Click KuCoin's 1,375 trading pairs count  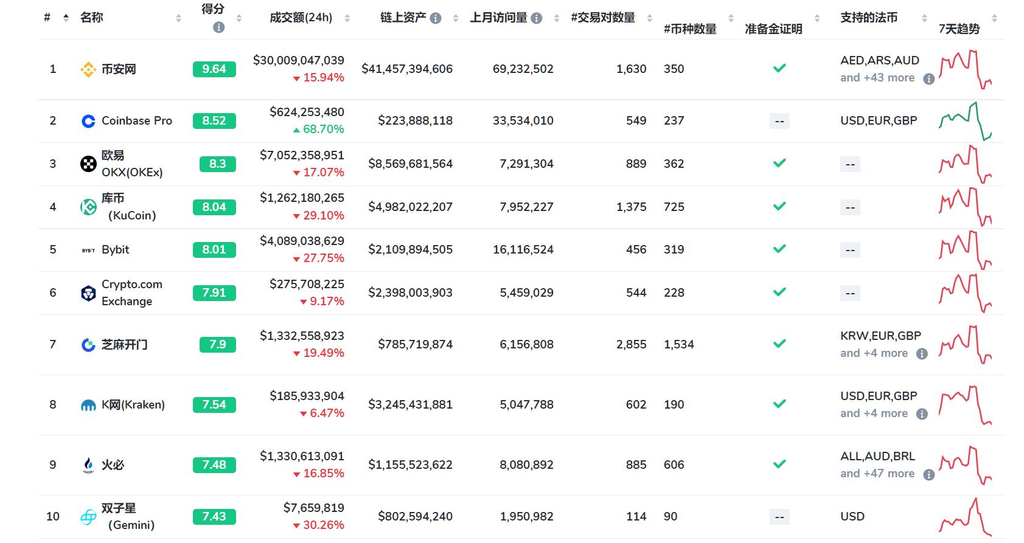632,207
